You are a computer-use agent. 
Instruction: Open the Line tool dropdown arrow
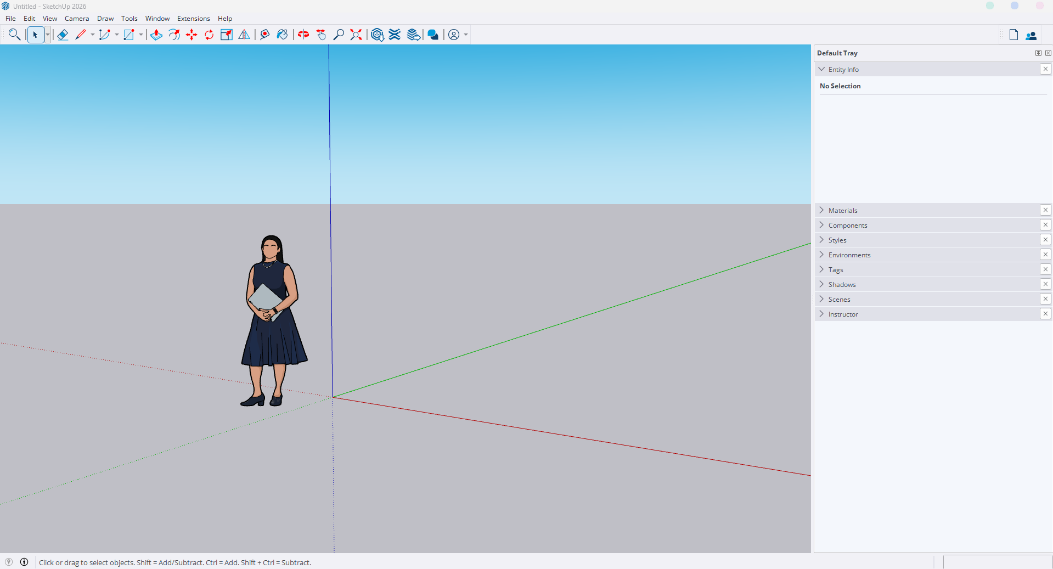tap(93, 35)
